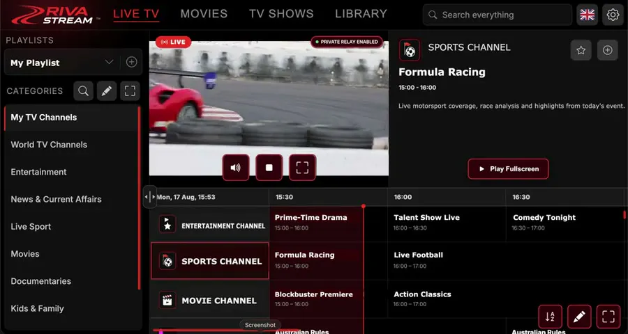Open the Live TV tab
This screenshot has width=628, height=334.
click(x=136, y=14)
